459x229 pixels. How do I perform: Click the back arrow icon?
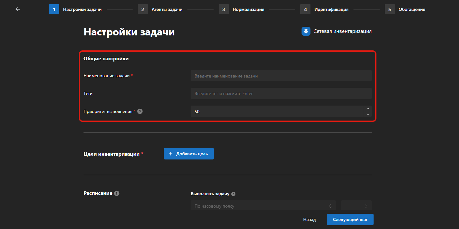click(x=18, y=9)
